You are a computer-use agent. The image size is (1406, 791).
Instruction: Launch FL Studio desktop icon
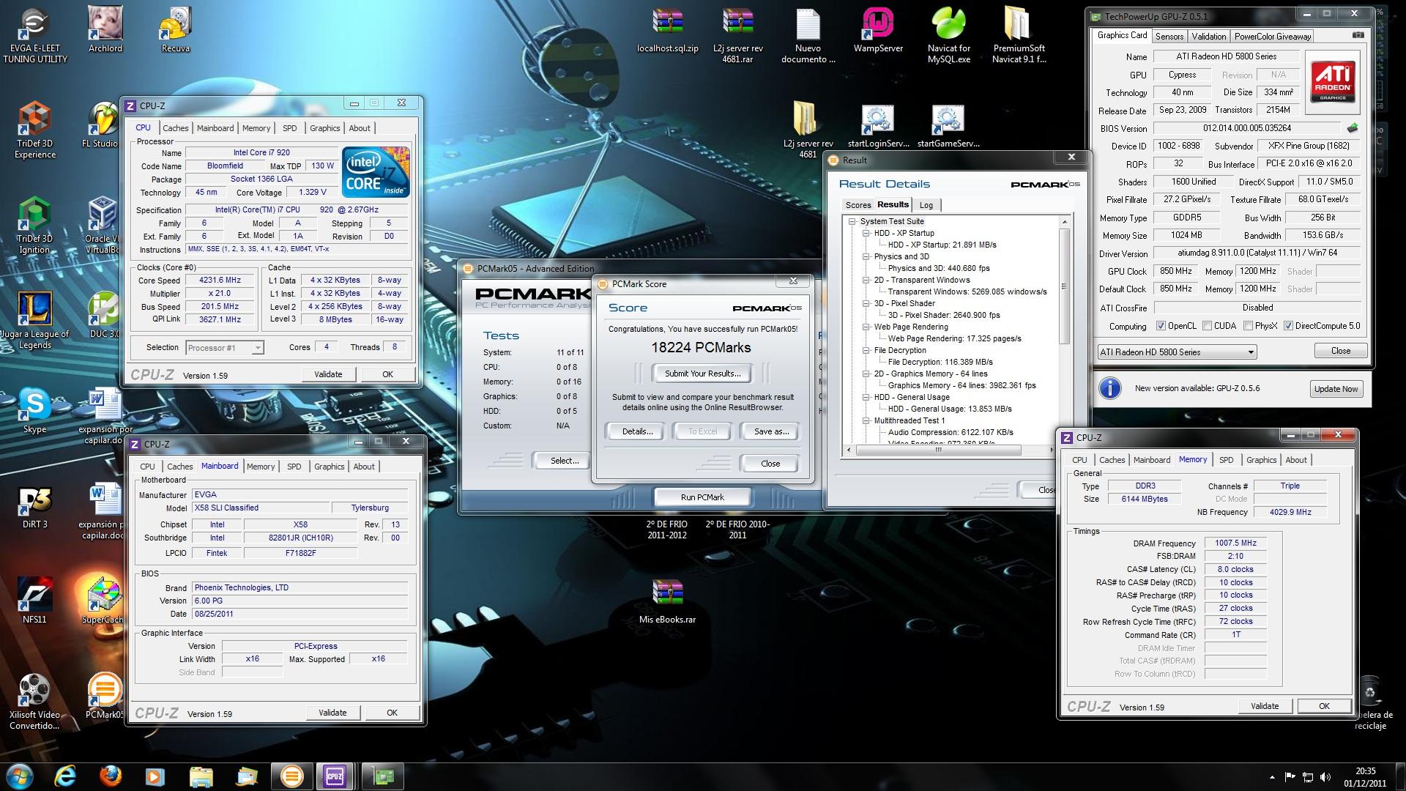tap(100, 125)
